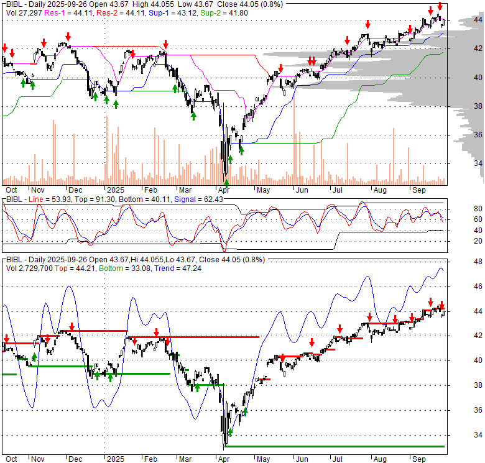The image size is (485, 463).
Task: Click the 48 price level on bottom chart axis
Action: pyautogui.click(x=478, y=262)
